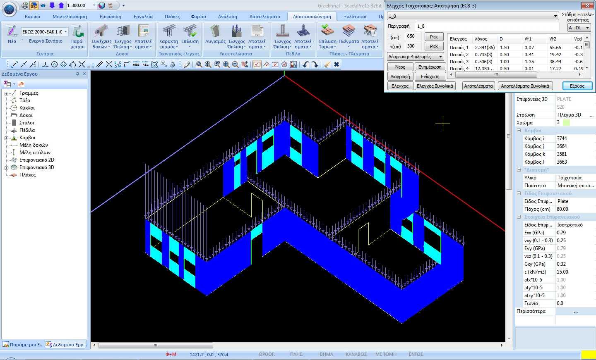
Task: Click the Pick button next to l(cm)
Action: coord(434,37)
